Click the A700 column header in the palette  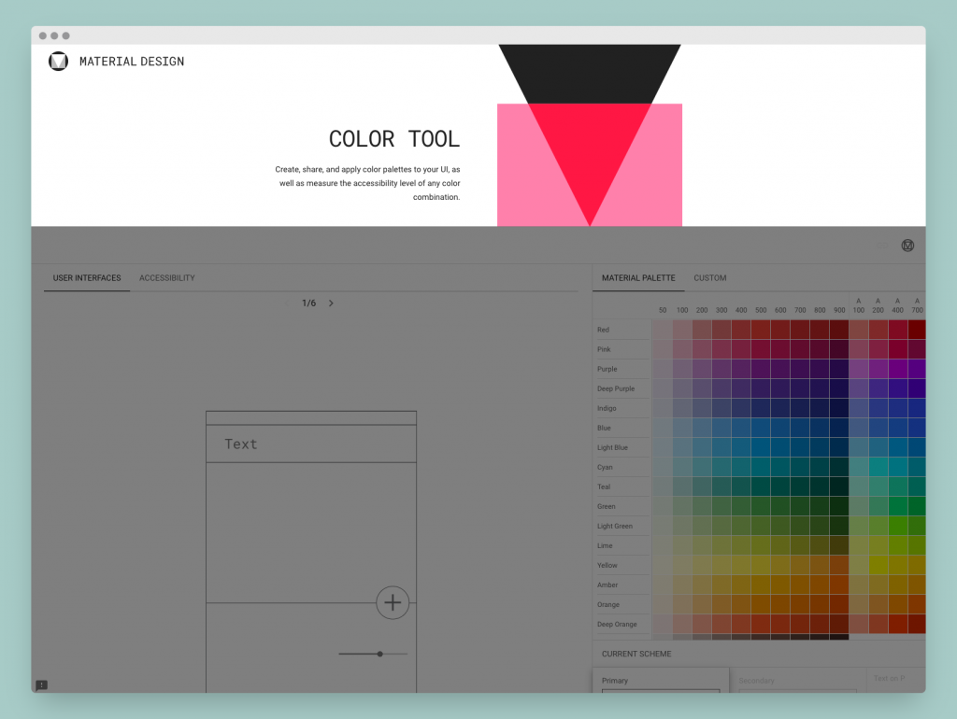[x=917, y=305]
